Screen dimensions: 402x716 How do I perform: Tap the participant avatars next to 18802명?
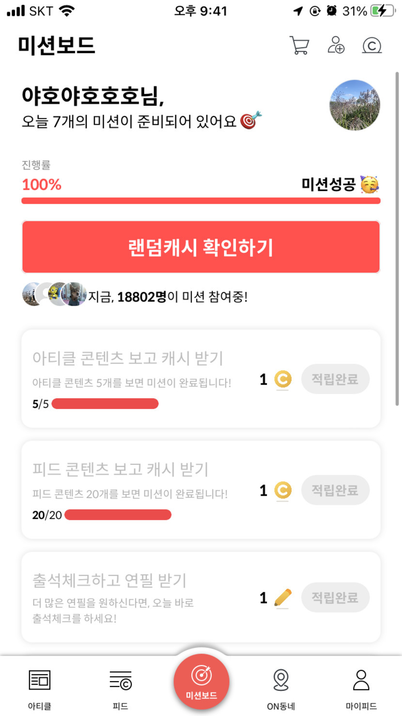point(54,294)
